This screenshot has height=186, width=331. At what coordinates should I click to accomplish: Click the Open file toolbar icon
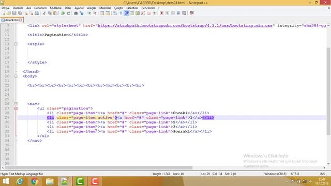9,13
